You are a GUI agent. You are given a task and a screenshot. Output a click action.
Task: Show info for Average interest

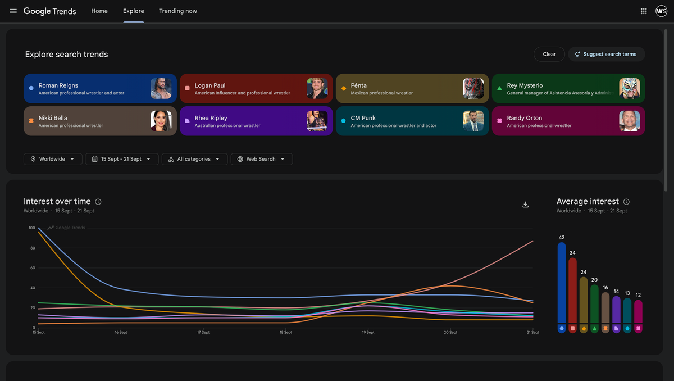click(626, 202)
